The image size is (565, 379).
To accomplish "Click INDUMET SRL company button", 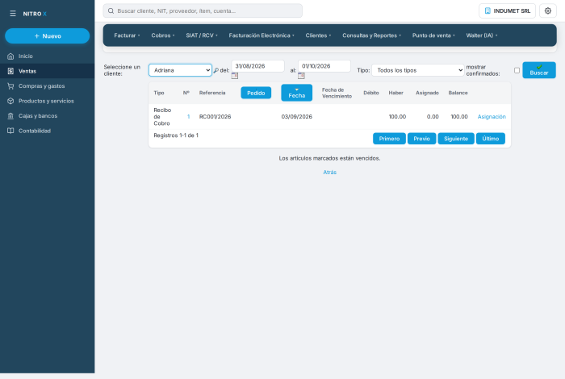I will [x=507, y=10].
